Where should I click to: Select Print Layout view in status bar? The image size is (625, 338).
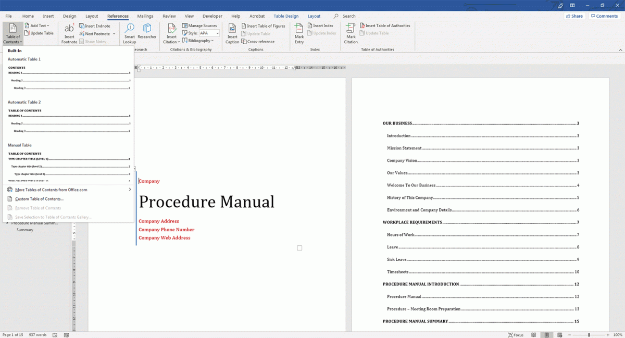[x=546, y=335]
